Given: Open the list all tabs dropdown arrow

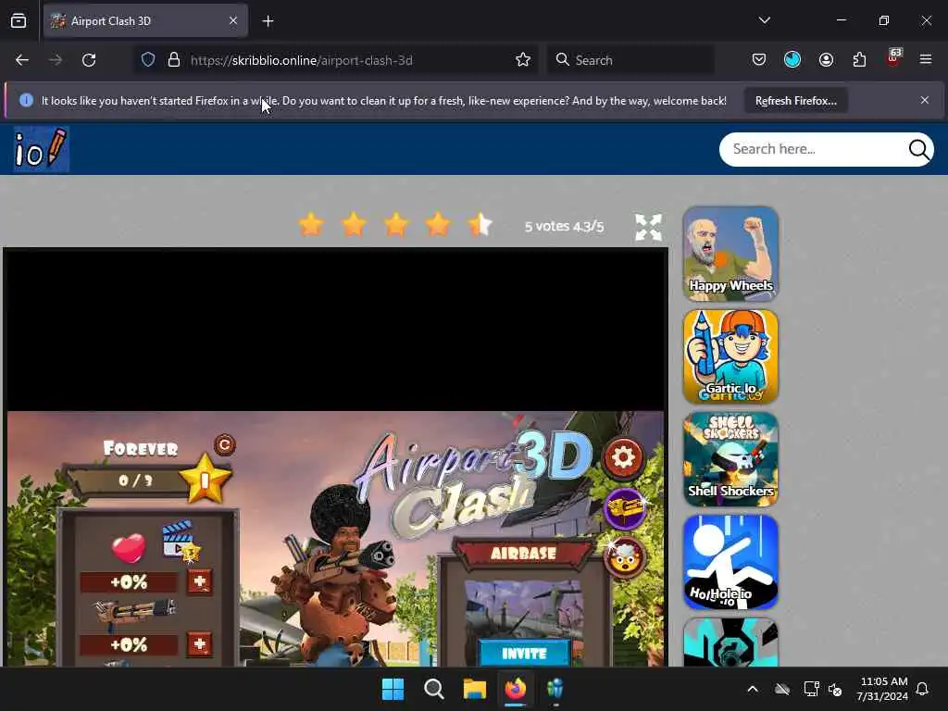Looking at the screenshot, I should [764, 20].
